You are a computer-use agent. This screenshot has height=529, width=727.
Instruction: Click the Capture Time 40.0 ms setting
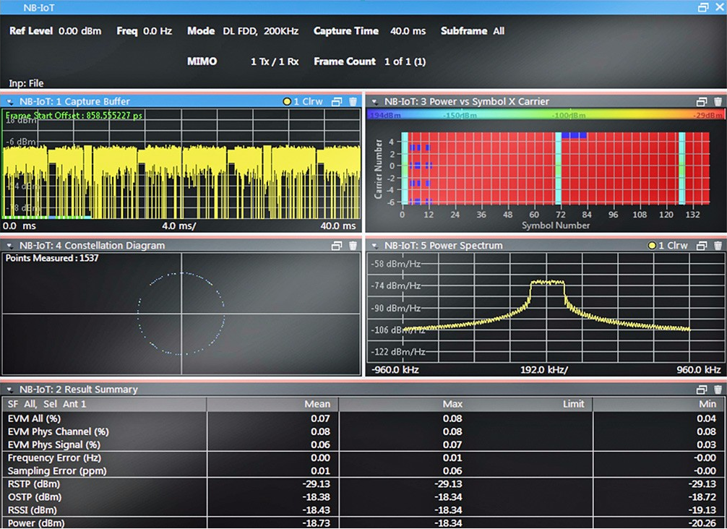[x=369, y=31]
